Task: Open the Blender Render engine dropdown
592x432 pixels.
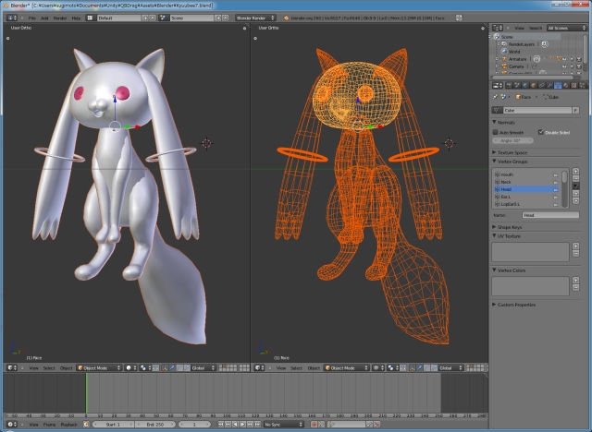Action: [255, 18]
